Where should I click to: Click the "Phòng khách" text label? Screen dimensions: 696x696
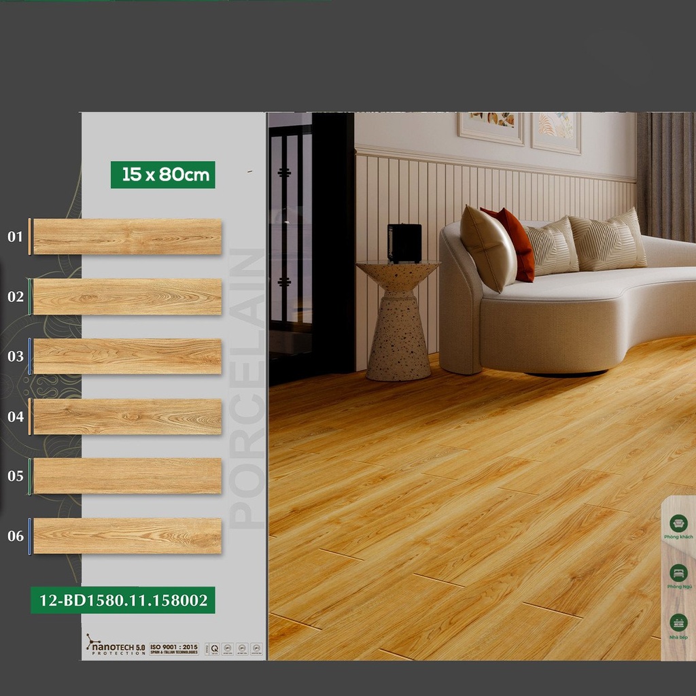[678, 537]
